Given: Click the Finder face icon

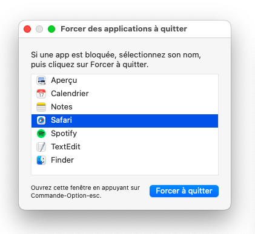Looking at the screenshot, I should 41,160.
